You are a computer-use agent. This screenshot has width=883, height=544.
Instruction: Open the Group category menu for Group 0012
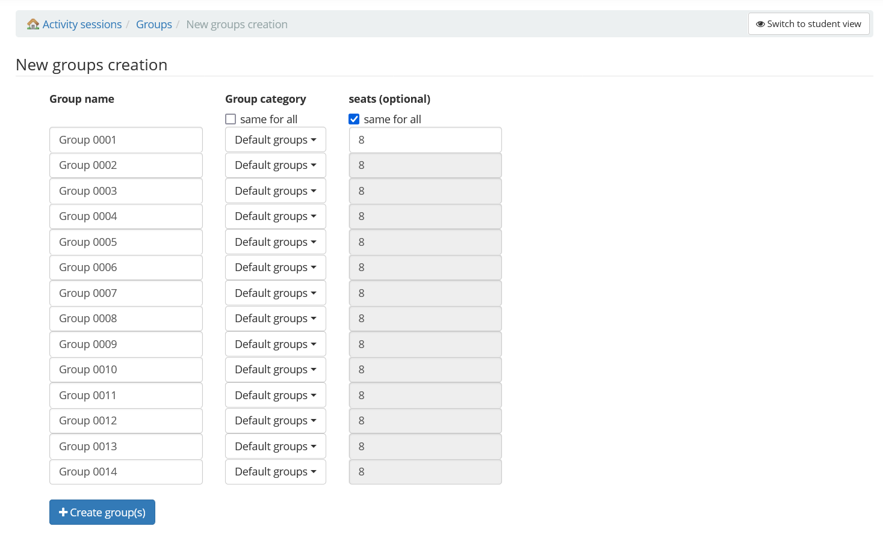(275, 420)
